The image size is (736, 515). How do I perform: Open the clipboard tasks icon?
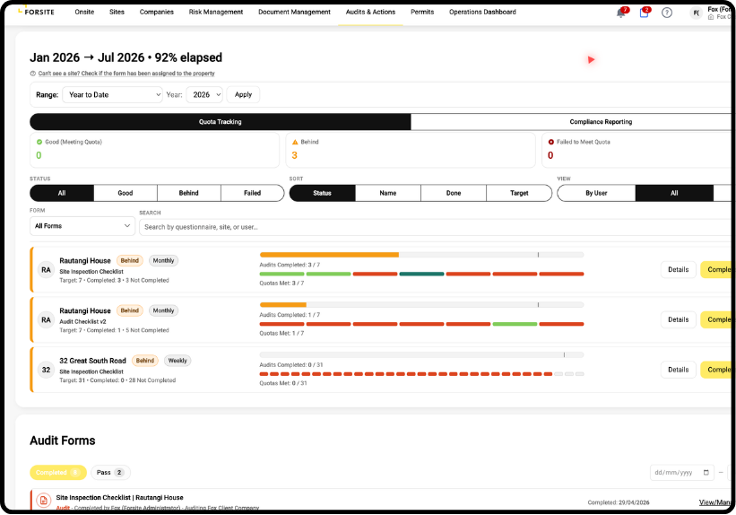click(644, 13)
